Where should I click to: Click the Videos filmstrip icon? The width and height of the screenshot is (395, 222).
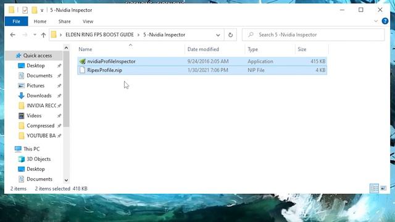[21, 116]
